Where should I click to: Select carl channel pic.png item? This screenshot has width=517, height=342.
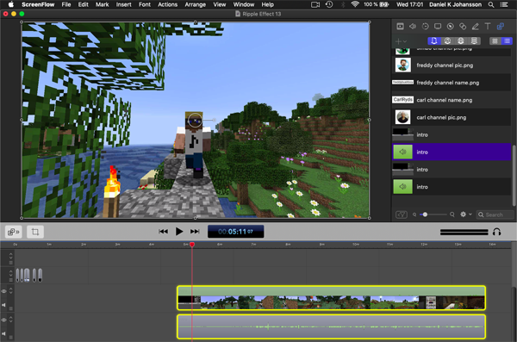click(452, 117)
